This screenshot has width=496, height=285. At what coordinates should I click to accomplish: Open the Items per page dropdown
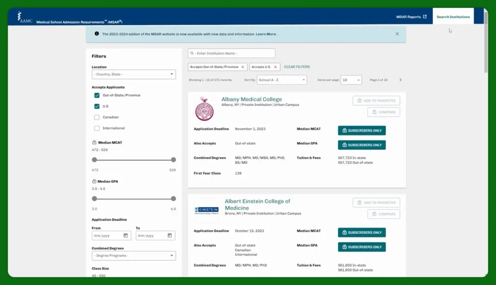(351, 80)
